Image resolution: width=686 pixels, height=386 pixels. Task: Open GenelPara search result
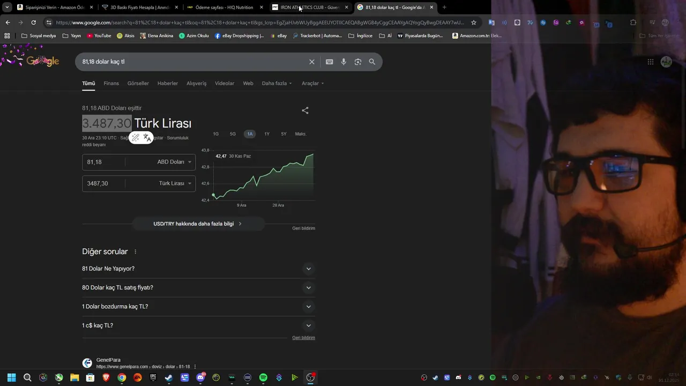coord(108,360)
